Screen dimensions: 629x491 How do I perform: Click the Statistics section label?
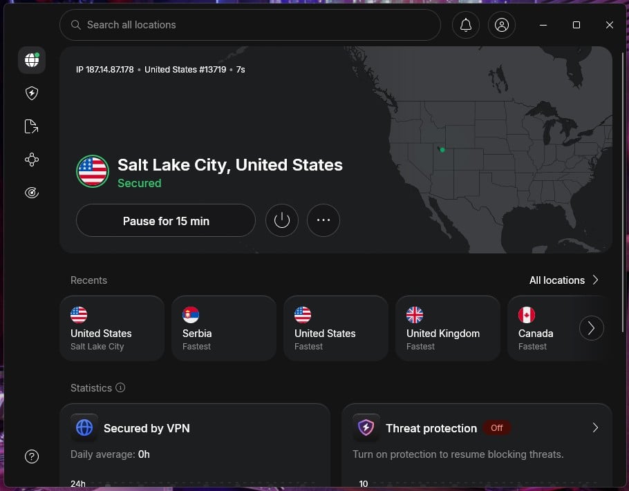point(91,388)
